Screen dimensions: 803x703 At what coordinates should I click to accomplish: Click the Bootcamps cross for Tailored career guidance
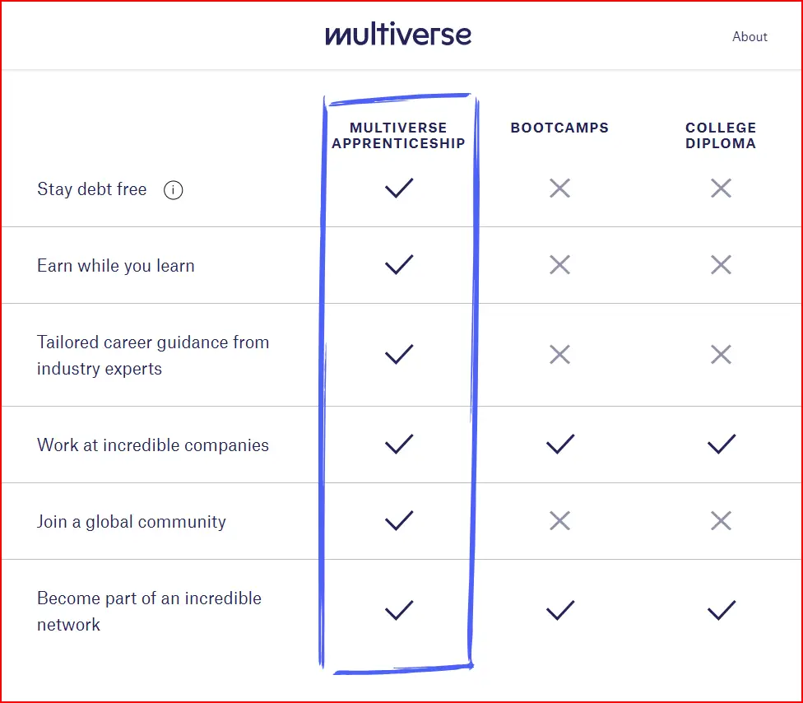tap(559, 354)
